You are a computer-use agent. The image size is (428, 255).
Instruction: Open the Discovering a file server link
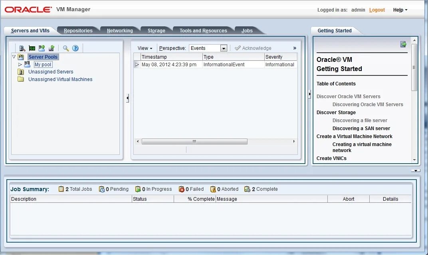click(360, 120)
